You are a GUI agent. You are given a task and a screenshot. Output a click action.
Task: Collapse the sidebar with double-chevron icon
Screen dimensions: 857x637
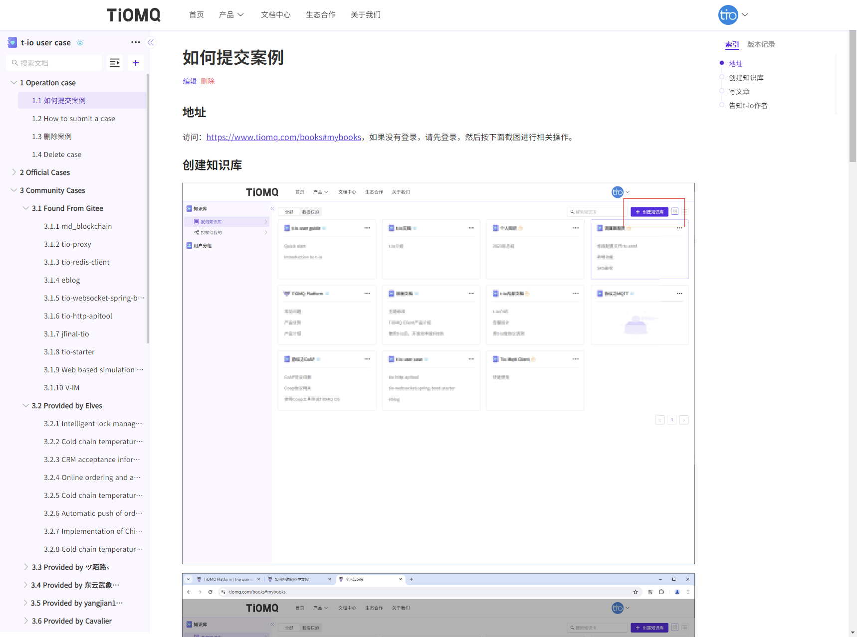[151, 42]
